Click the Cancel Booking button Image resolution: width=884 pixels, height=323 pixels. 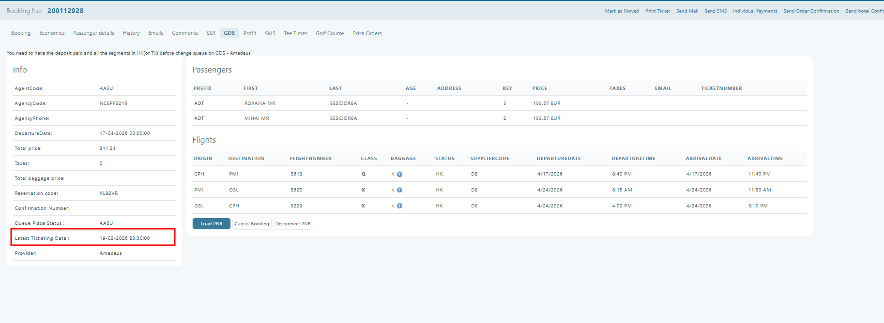(x=252, y=224)
